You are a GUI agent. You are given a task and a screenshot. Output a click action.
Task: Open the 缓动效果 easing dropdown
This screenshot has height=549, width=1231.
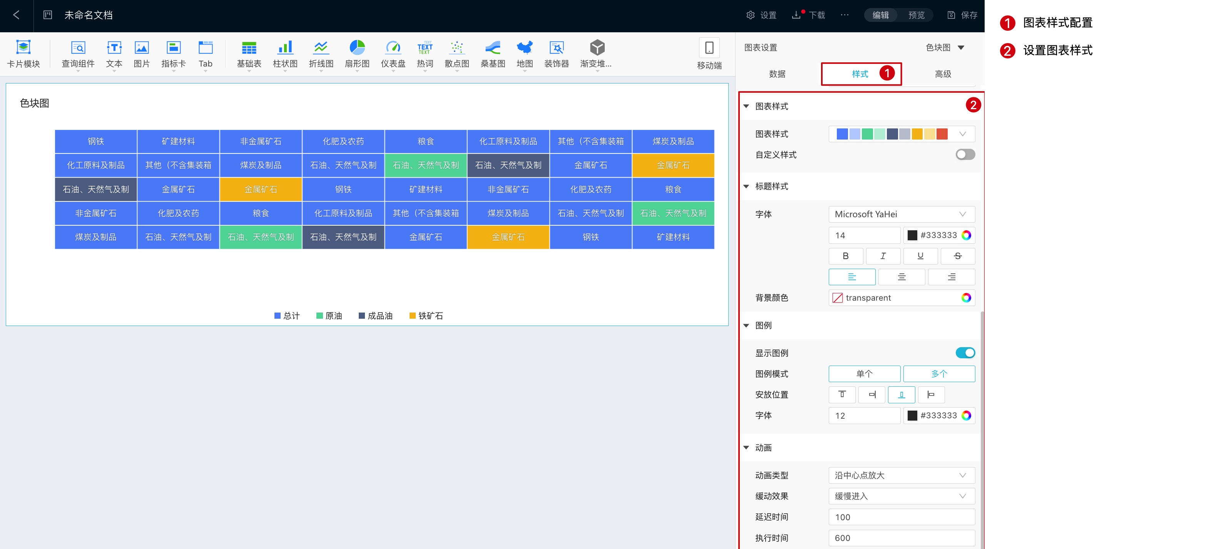tap(901, 496)
